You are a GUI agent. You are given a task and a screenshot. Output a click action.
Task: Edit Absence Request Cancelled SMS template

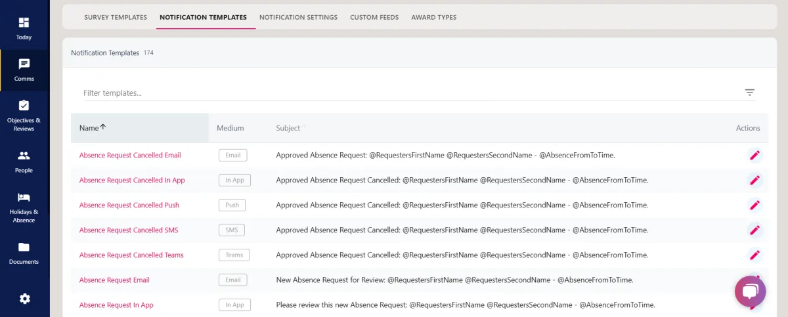tap(755, 230)
